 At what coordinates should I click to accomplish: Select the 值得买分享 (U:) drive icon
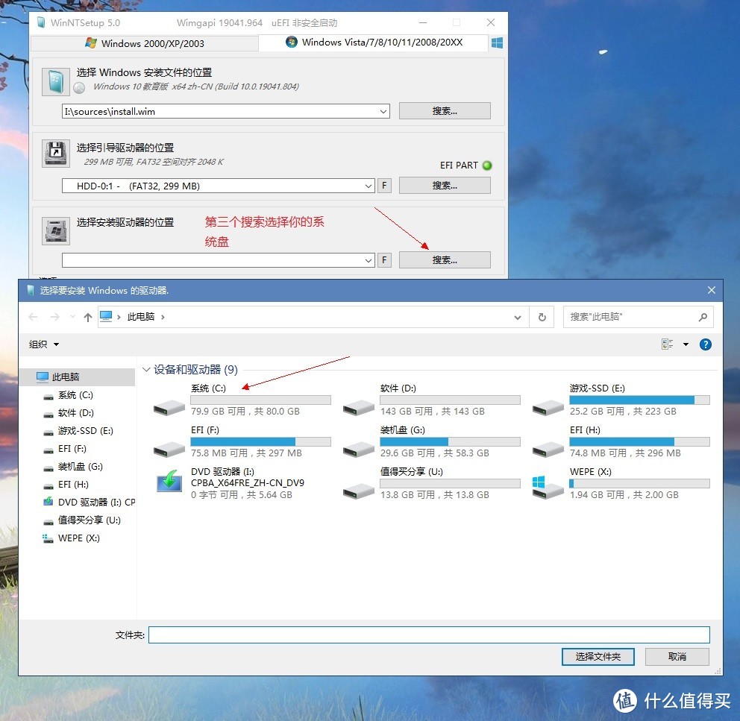(359, 491)
